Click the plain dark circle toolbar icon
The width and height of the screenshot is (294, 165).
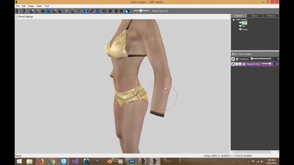click(110, 11)
